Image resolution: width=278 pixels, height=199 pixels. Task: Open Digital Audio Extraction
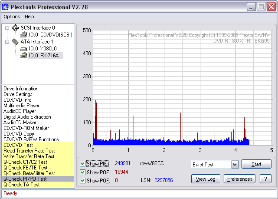pos(27,117)
